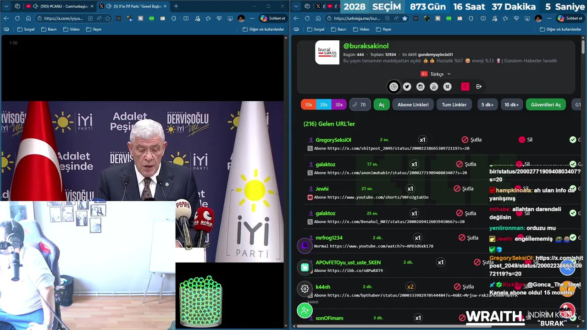Open the Instagram icon in urlninja panel
Viewport: 587px width, 330px height.
click(420, 87)
